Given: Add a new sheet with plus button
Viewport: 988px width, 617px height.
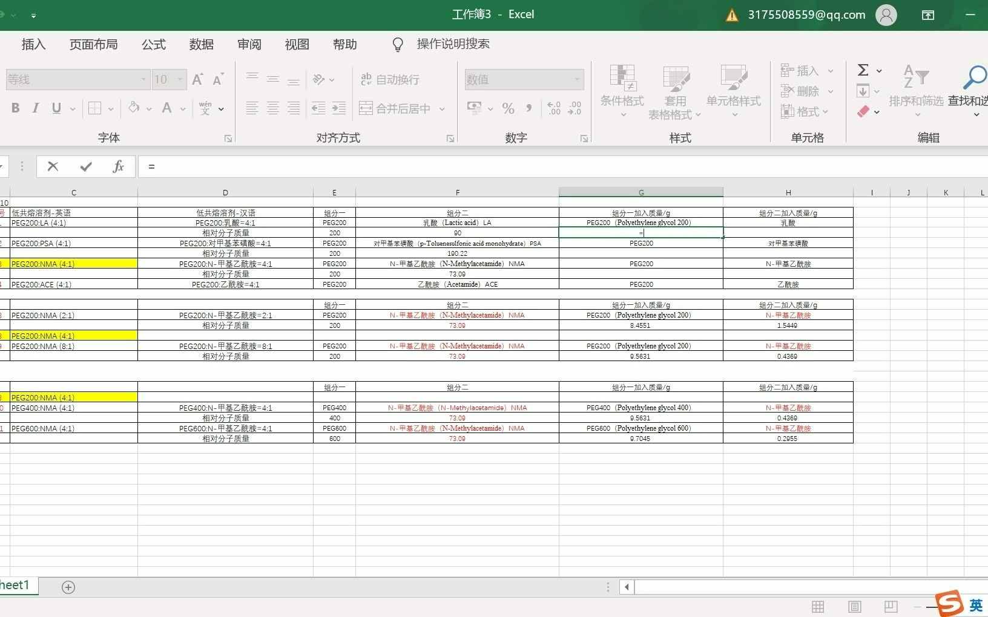Looking at the screenshot, I should tap(68, 587).
